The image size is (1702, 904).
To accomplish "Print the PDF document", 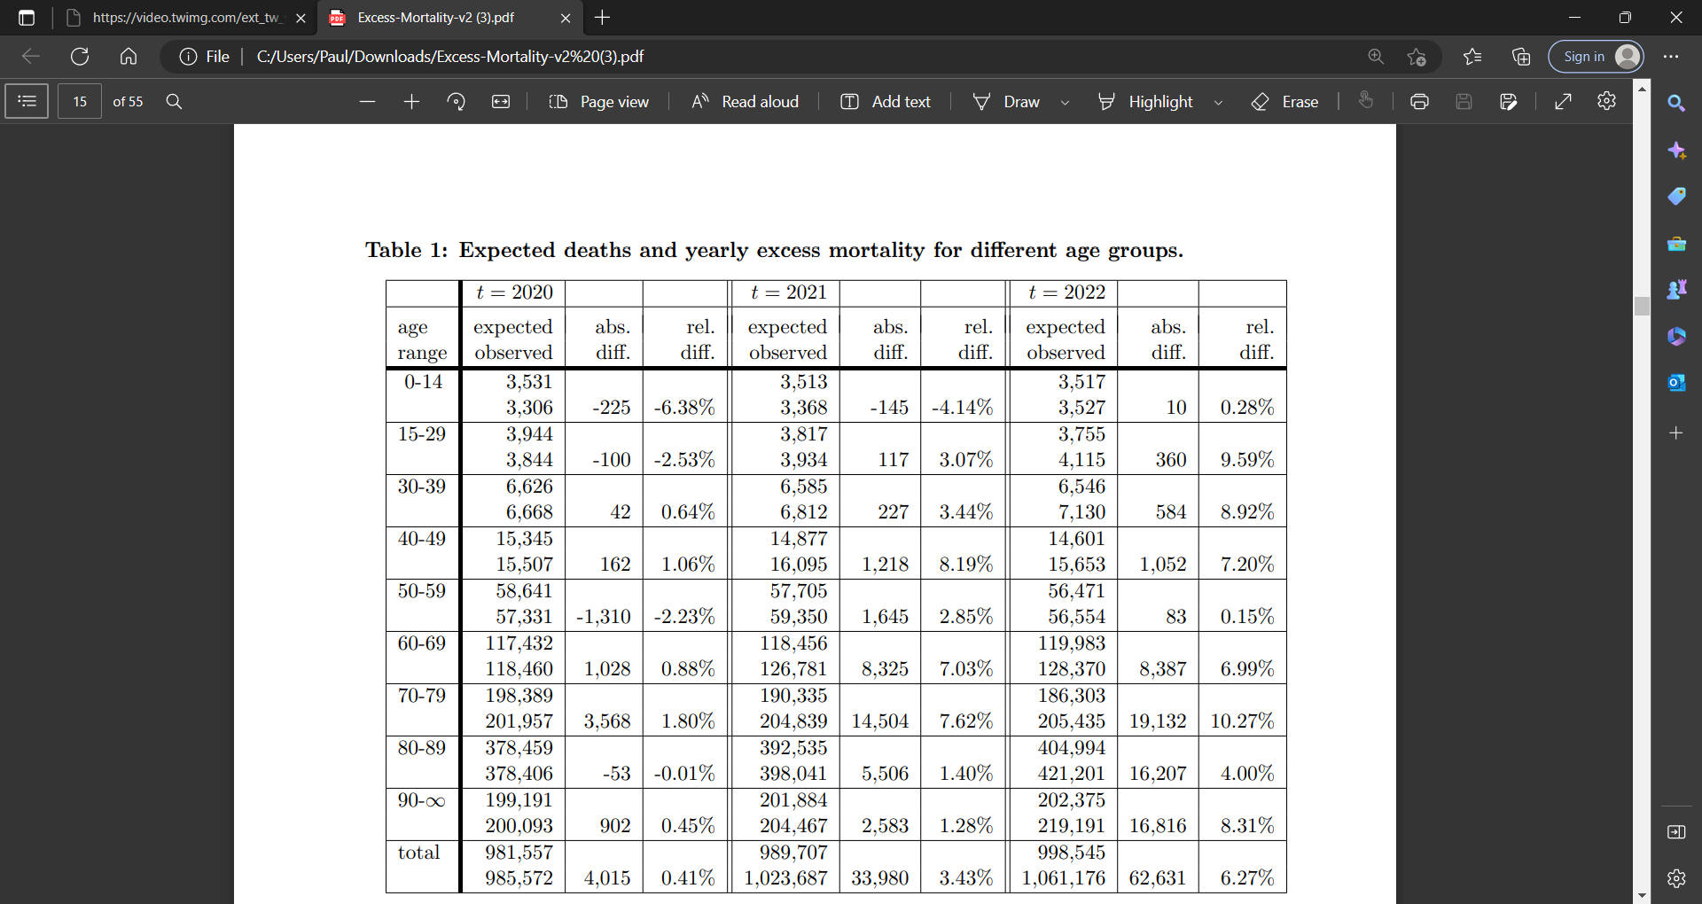I will click(x=1419, y=101).
